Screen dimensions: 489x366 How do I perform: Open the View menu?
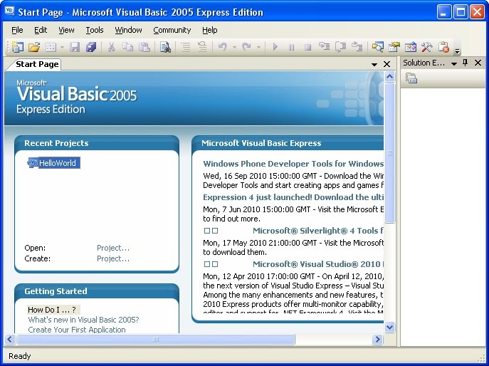[66, 31]
